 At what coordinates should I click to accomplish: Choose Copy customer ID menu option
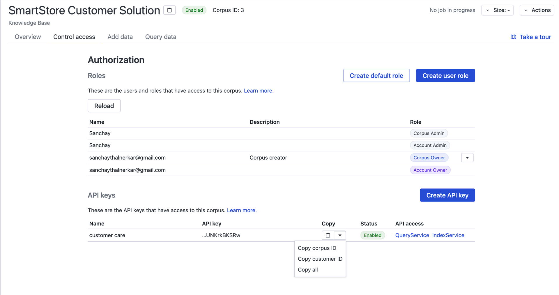point(320,259)
